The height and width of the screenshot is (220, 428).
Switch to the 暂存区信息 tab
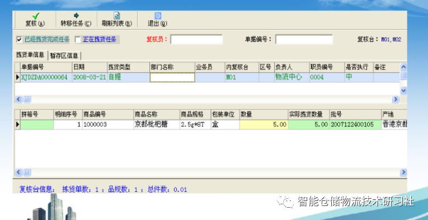point(64,55)
